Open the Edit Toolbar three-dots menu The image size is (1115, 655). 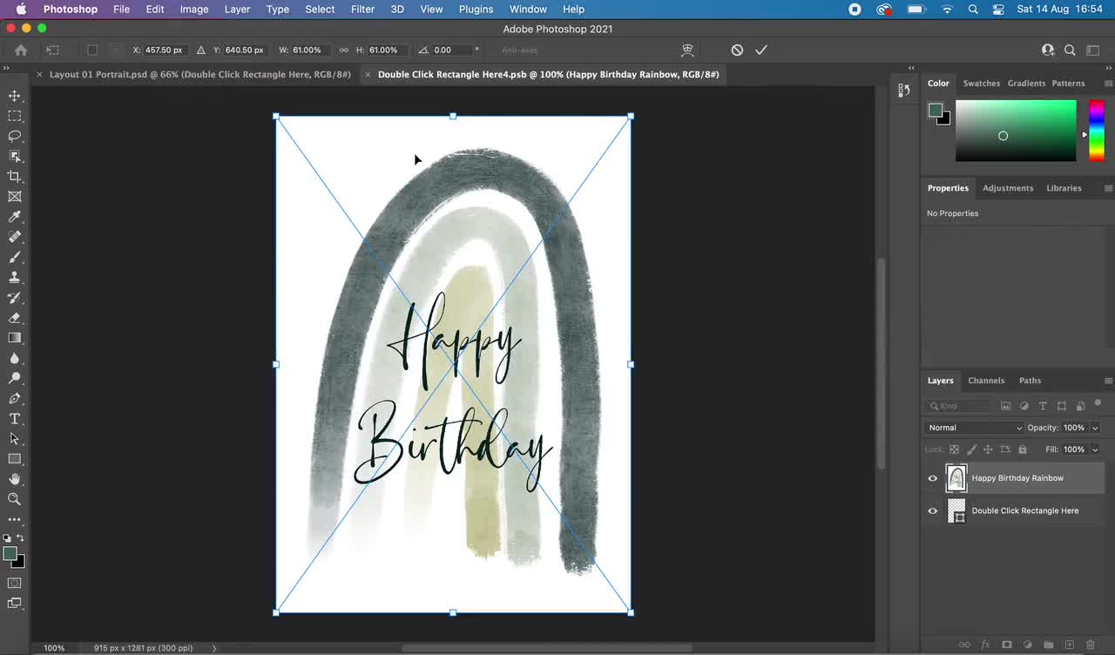[15, 520]
